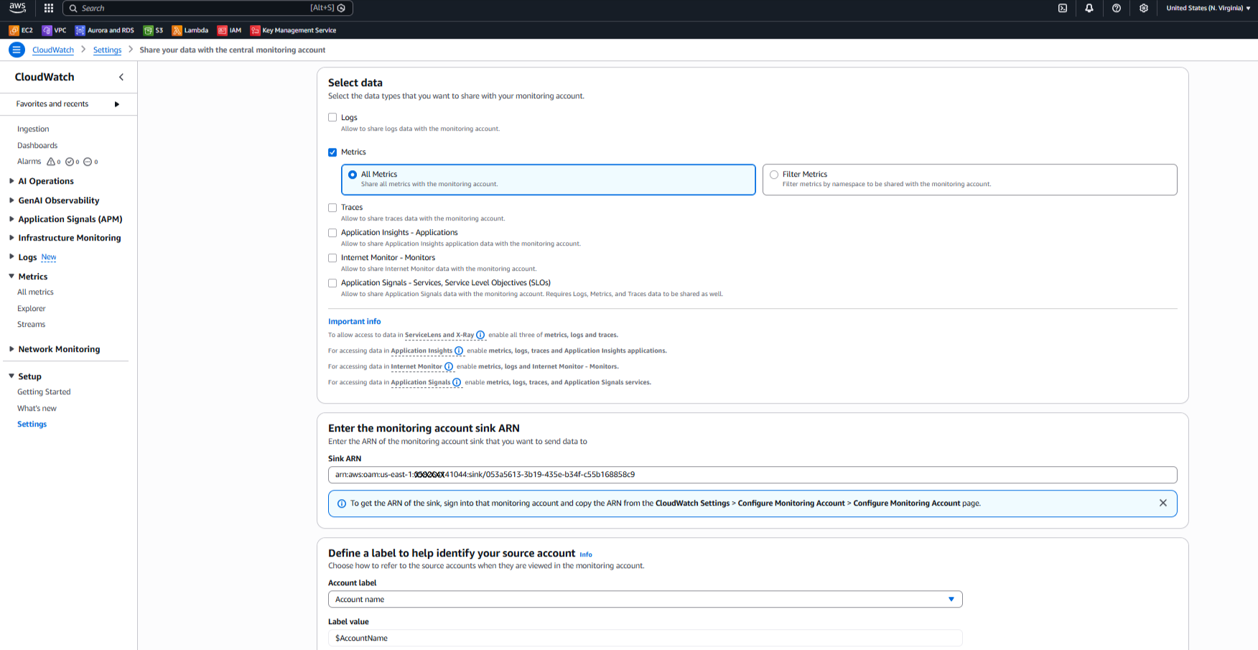This screenshot has width=1258, height=650.
Task: Open the AWS services grid menu
Action: (49, 8)
